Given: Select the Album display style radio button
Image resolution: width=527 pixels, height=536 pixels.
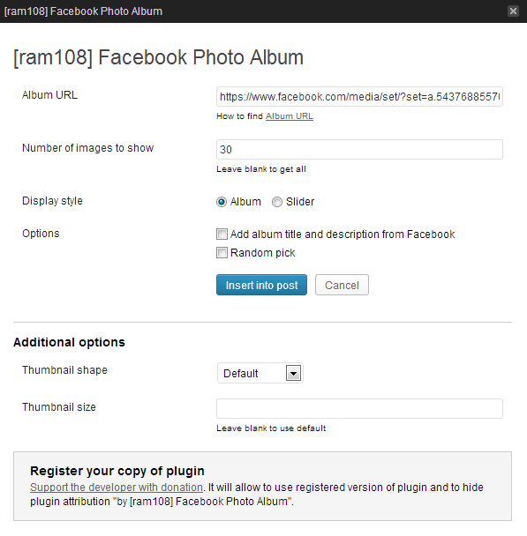Looking at the screenshot, I should click(222, 202).
